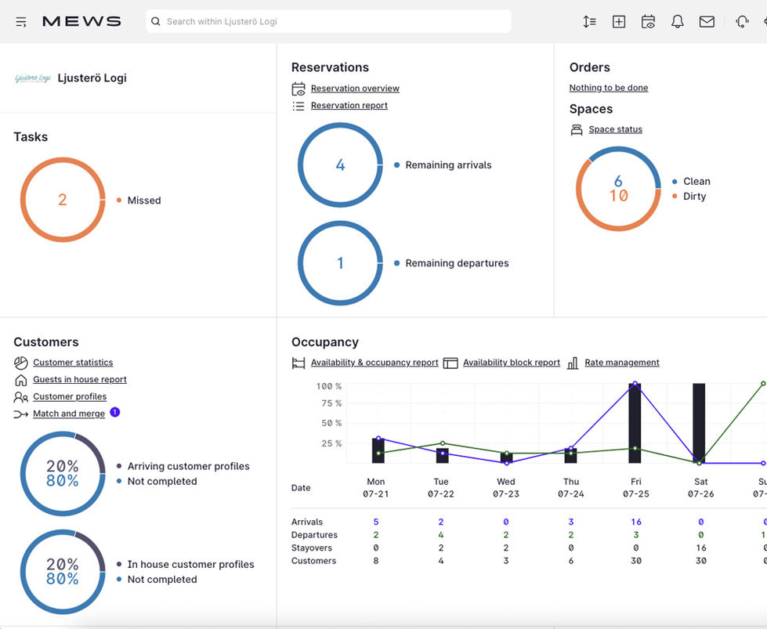
Task: Click the Mon 07-21 occupancy bar
Action: point(378,451)
